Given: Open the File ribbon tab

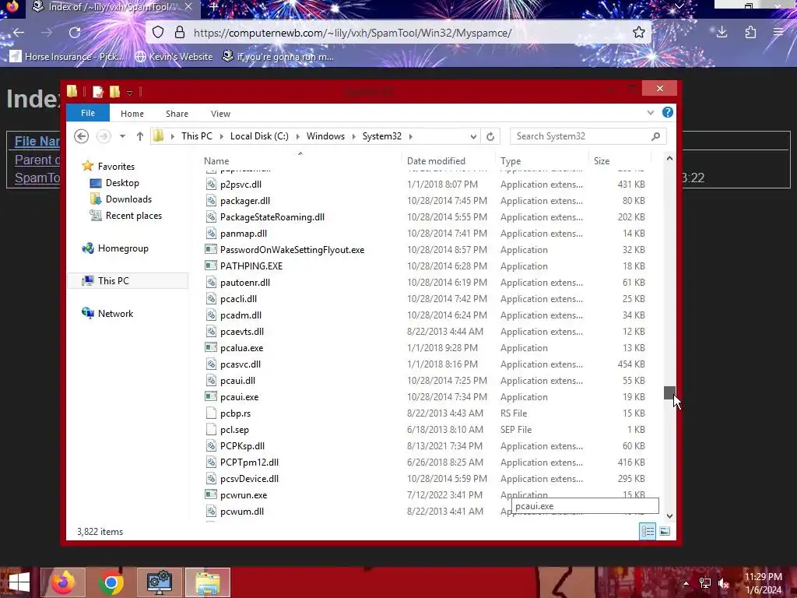Looking at the screenshot, I should (88, 113).
